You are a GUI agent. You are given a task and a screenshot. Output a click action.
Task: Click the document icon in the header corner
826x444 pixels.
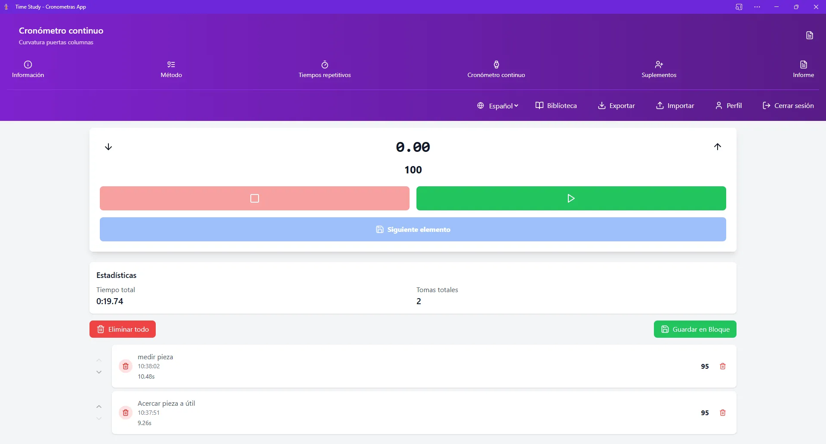point(809,35)
